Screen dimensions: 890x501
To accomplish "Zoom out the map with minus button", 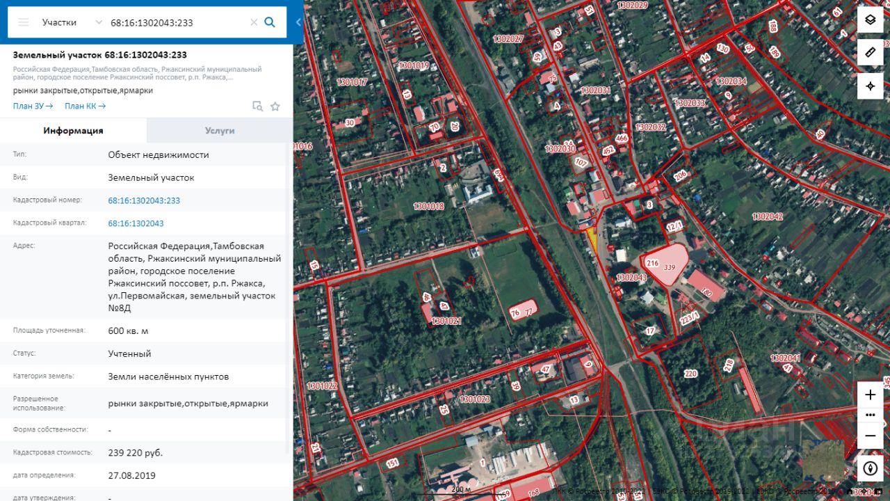I will [870, 435].
